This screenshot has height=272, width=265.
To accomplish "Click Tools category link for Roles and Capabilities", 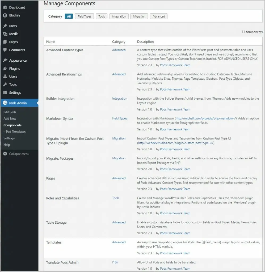I will (116, 198).
